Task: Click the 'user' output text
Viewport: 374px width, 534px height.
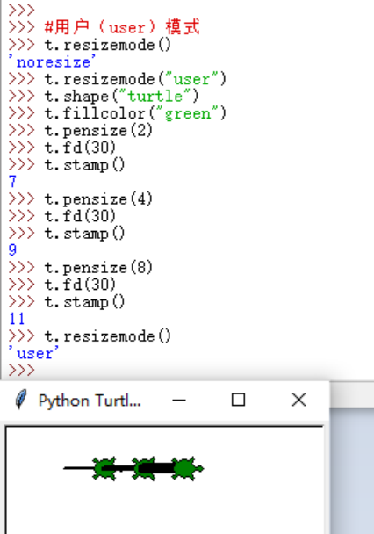Action: click(x=33, y=353)
